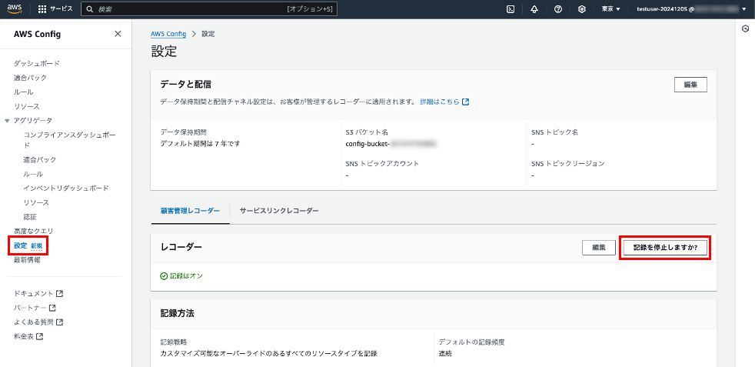This screenshot has width=755, height=367.
Task: Open the パートナー external link
Action: pyautogui.click(x=35, y=308)
